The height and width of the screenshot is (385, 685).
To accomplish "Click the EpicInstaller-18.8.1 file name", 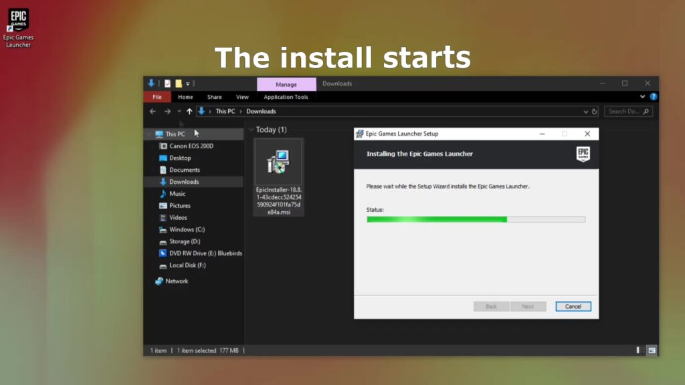I will click(x=279, y=201).
